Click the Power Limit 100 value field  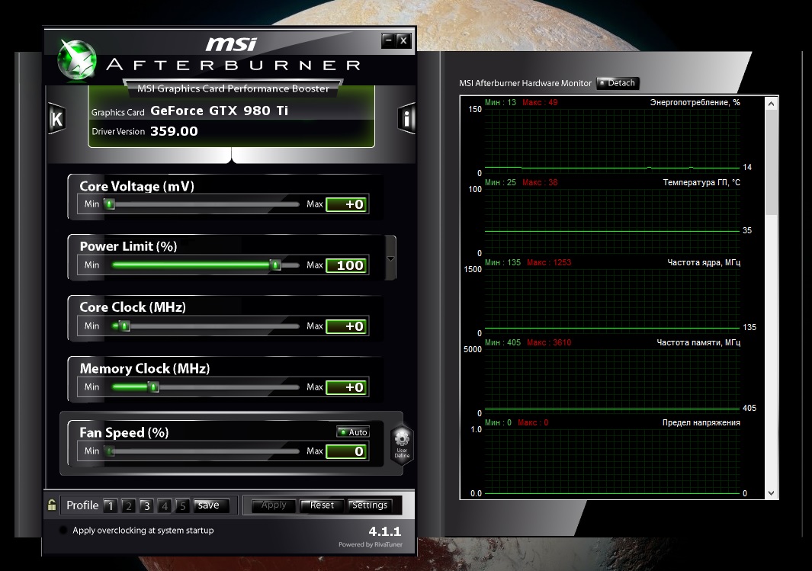[347, 265]
